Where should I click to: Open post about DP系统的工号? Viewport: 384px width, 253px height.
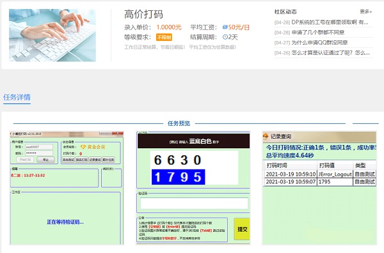point(321,22)
